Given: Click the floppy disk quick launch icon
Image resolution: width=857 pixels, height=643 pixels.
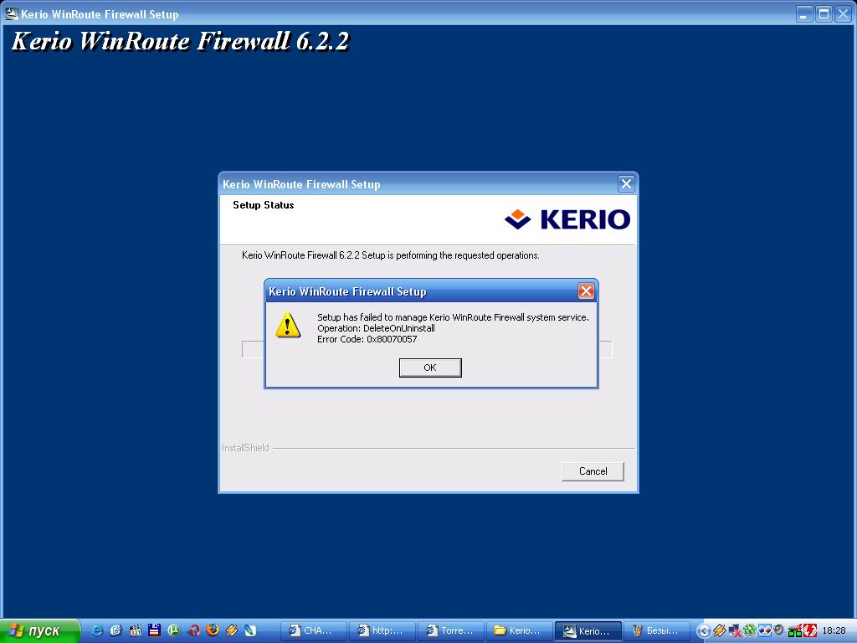Looking at the screenshot, I should click(x=154, y=630).
